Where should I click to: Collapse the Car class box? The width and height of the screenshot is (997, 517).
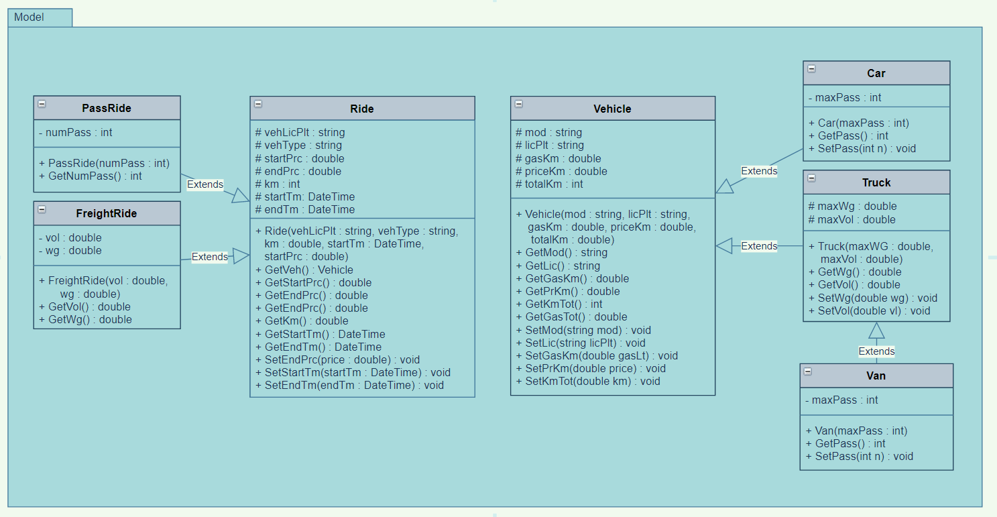(811, 68)
